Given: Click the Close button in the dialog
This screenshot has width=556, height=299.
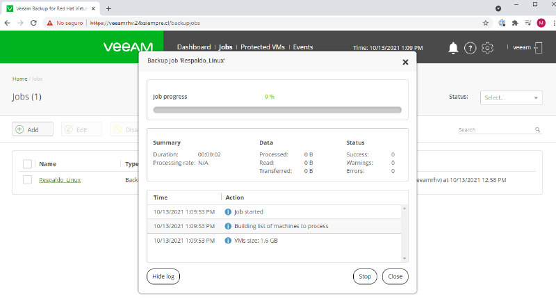Looking at the screenshot, I should [395, 276].
